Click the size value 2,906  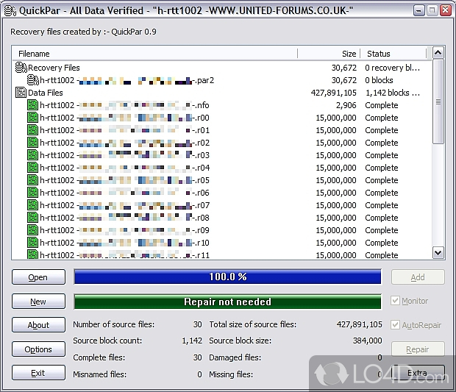[346, 105]
